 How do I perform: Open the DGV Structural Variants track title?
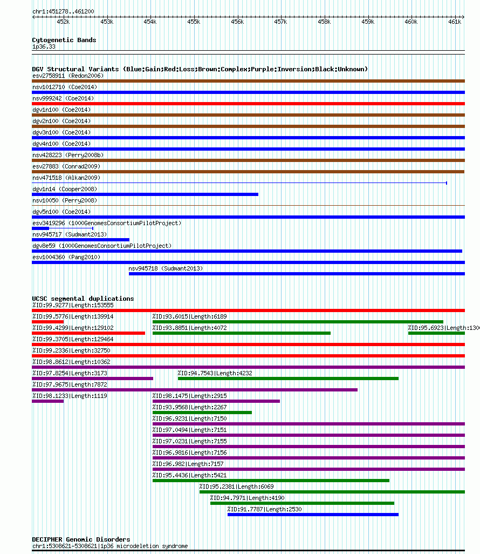(x=200, y=69)
